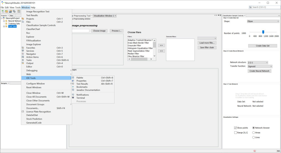The image size is (281, 153).
Task: Click the Properties icon in IDE Tools submenu
Action: pyautogui.click(x=73, y=81)
